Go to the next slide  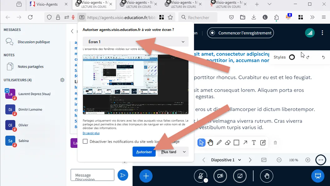tap(250, 160)
